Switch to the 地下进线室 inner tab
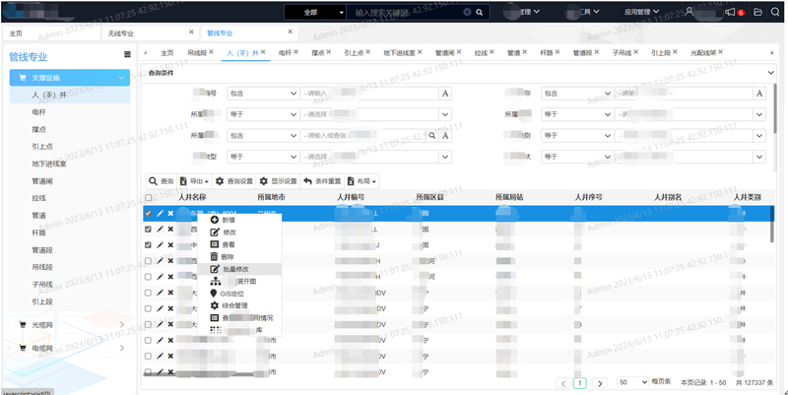The height and width of the screenshot is (395, 788). (x=399, y=52)
